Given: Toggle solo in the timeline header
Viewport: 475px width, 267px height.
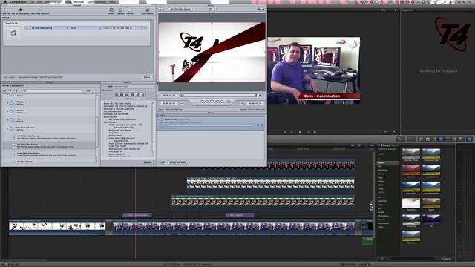Looking at the screenshot, I should click(x=365, y=145).
